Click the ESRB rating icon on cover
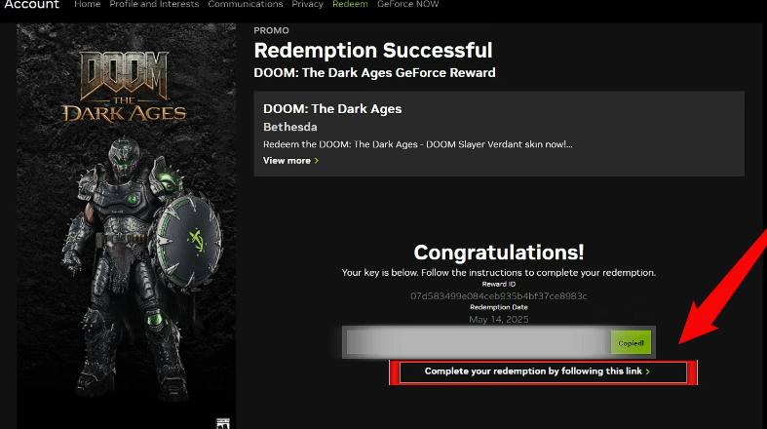767x429 pixels. click(223, 423)
